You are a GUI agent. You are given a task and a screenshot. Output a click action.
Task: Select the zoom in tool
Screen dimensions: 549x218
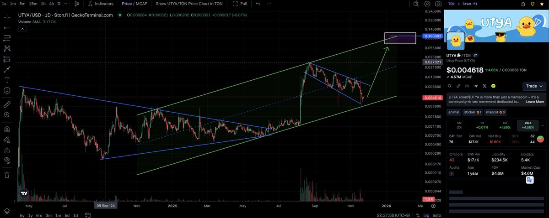coord(7,115)
